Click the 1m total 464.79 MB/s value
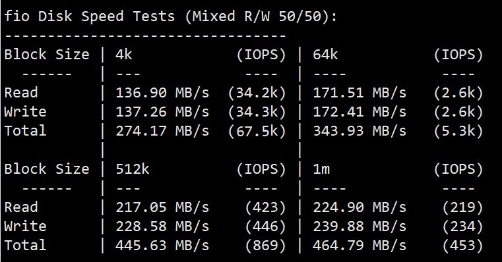502x262 pixels. (x=360, y=246)
